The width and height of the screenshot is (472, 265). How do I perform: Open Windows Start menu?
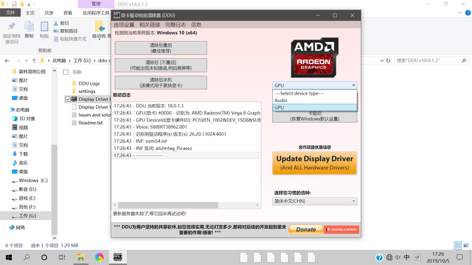pyautogui.click(x=9, y=257)
